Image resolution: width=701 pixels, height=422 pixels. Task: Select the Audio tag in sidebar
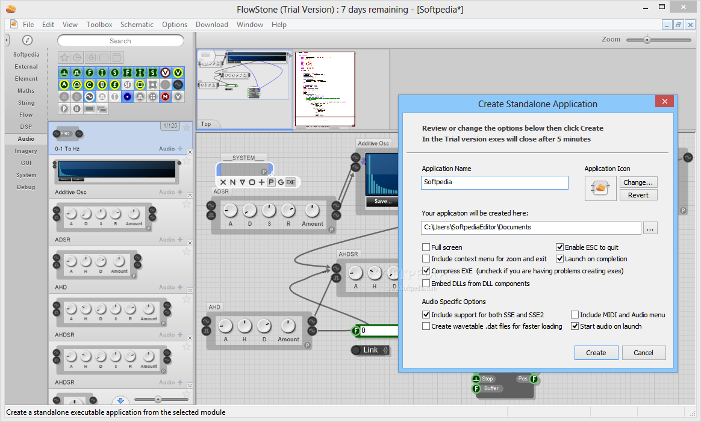(x=26, y=138)
